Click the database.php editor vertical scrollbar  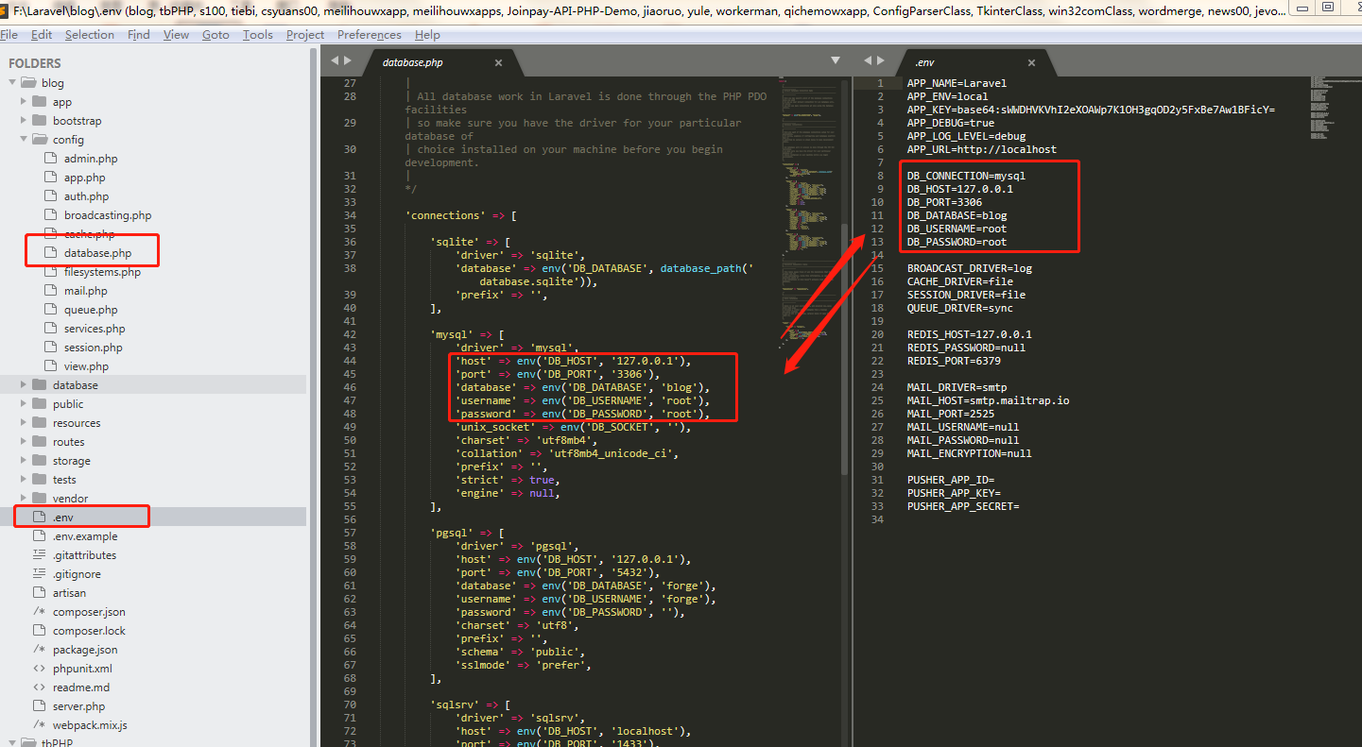(x=845, y=348)
